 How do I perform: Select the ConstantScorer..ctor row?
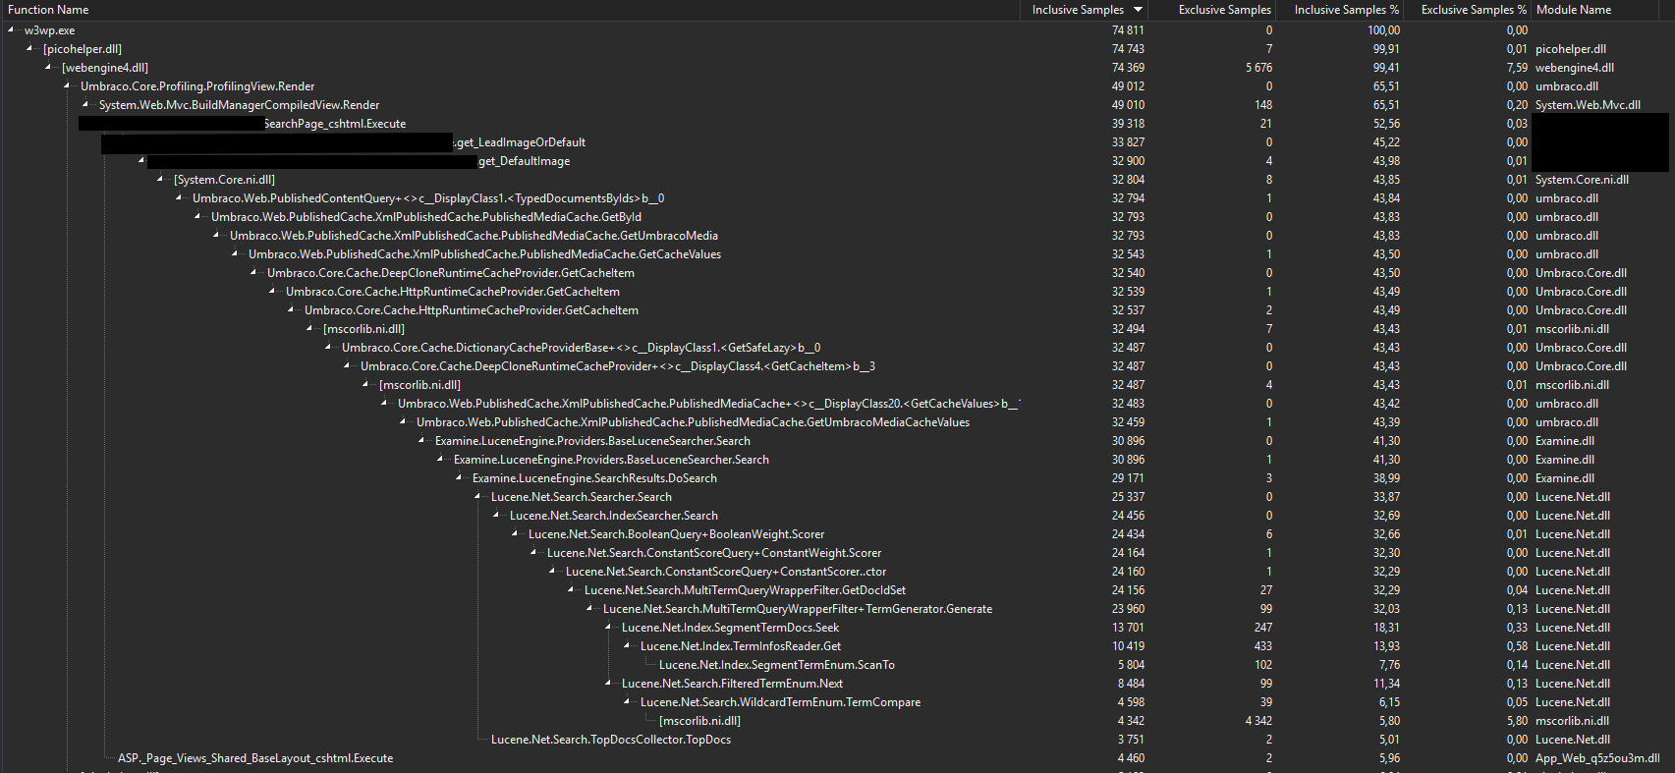(837, 572)
